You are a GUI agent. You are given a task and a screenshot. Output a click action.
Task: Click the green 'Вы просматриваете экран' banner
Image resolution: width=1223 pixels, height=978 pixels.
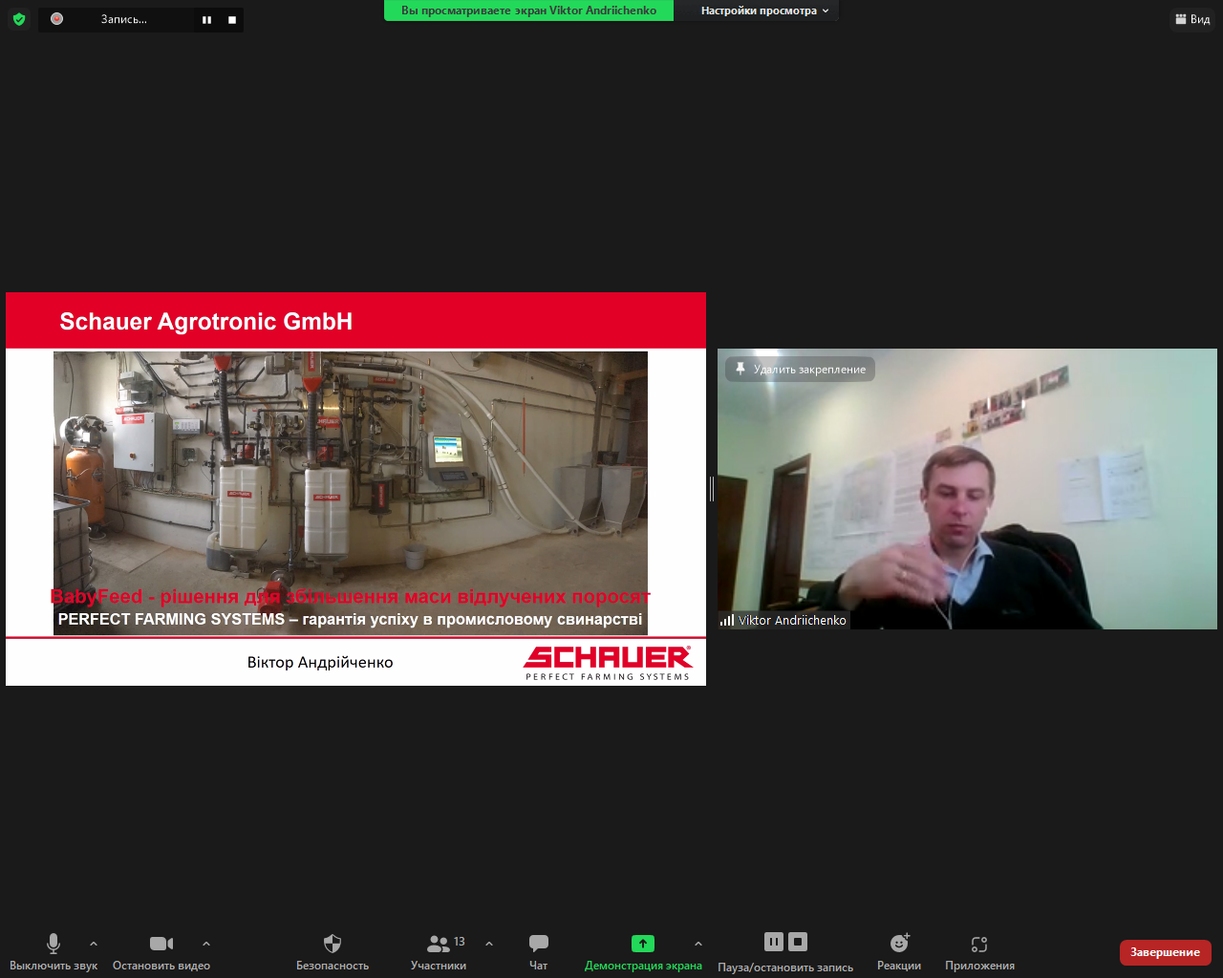pyautogui.click(x=528, y=11)
